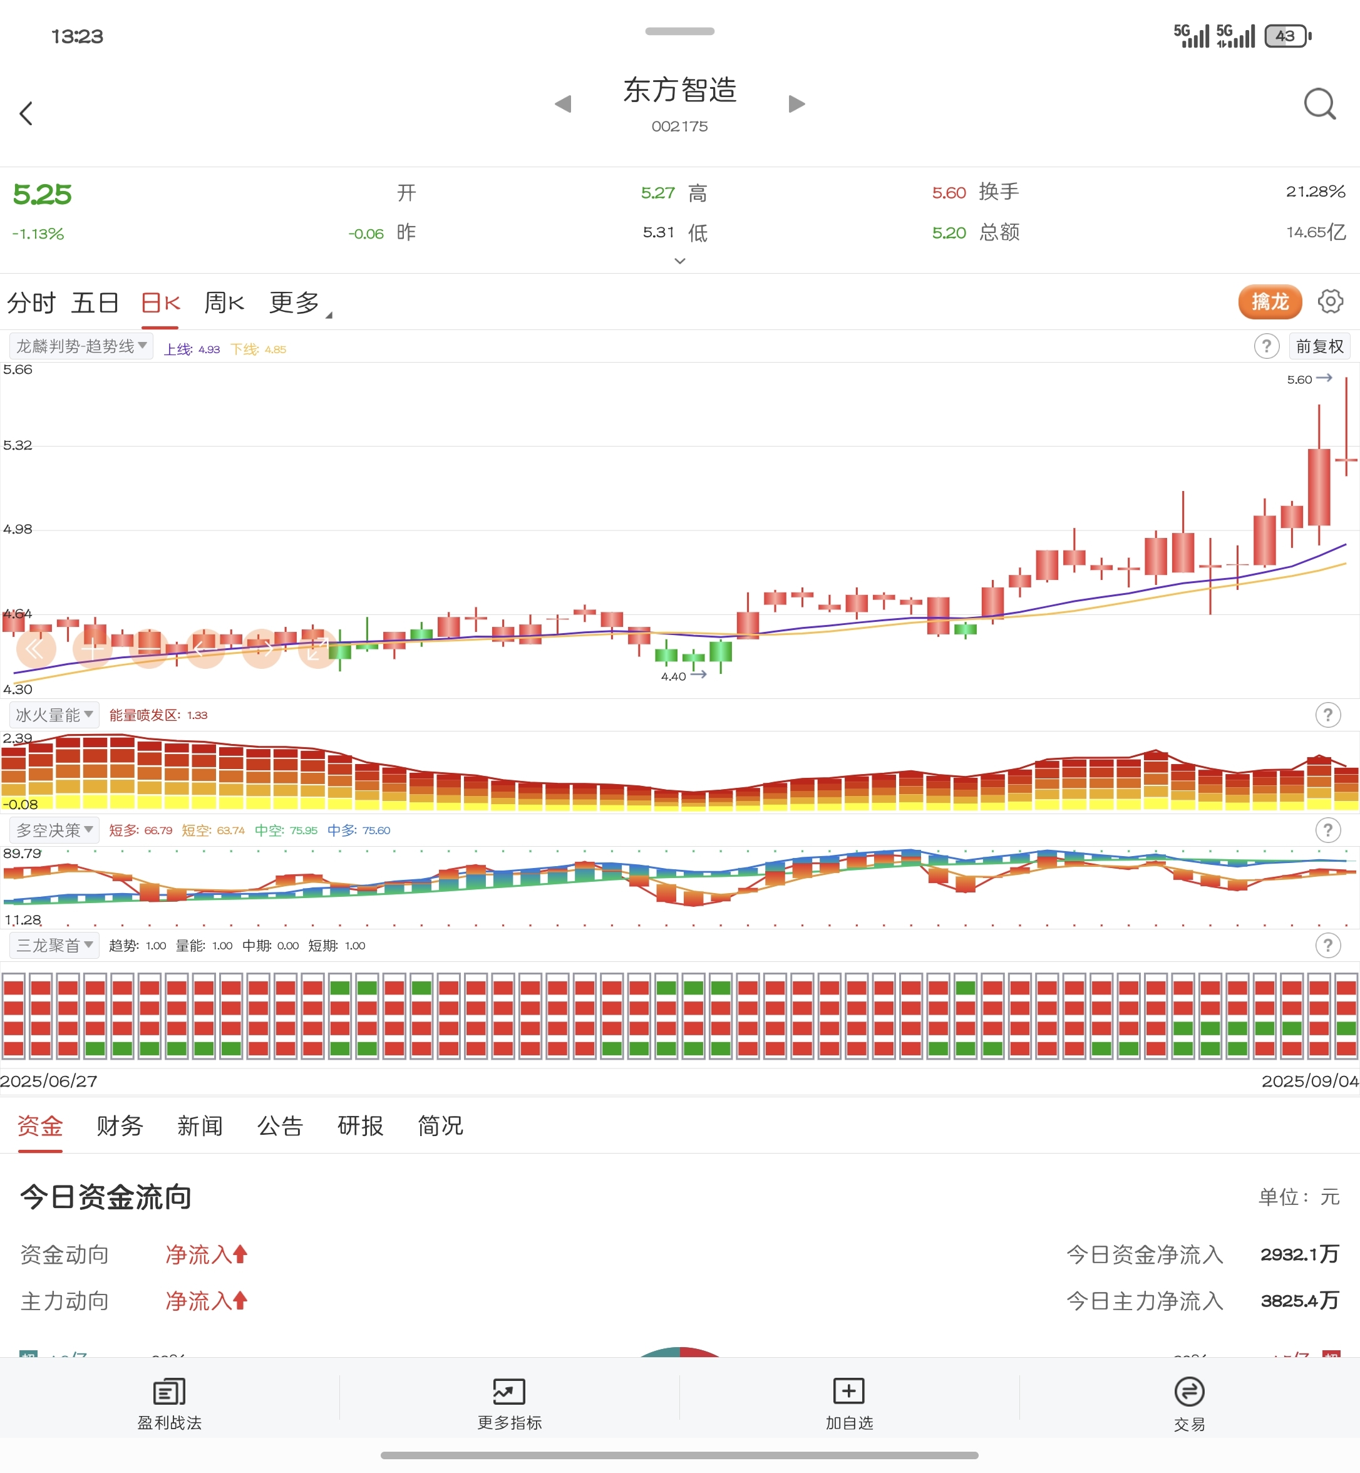The image size is (1360, 1473).
Task: Select the 日K chart tab
Action: tap(160, 302)
